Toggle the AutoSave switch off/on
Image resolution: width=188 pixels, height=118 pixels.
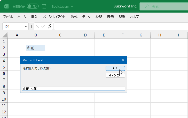pos(33,6)
